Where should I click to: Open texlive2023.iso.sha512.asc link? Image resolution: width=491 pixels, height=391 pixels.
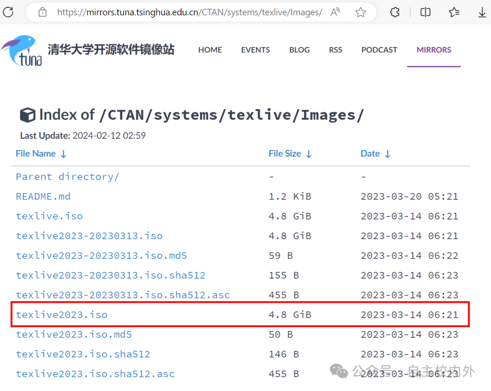click(95, 374)
